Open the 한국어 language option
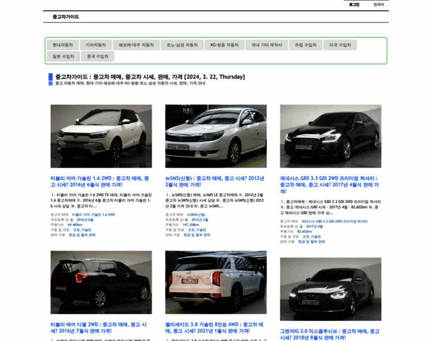Screen dimensions: 432x341 pyautogui.click(x=379, y=5)
